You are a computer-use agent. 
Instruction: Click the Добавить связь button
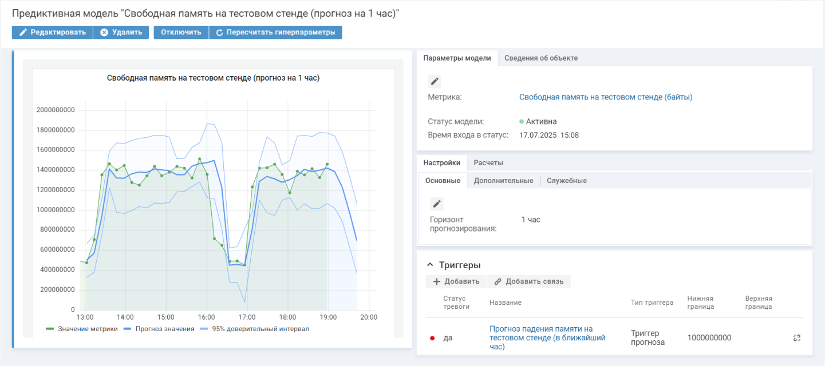(529, 281)
